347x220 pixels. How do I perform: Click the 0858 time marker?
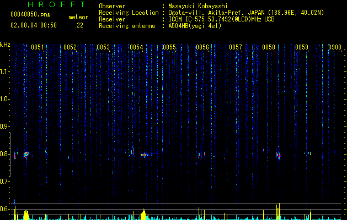pyautogui.click(x=269, y=47)
